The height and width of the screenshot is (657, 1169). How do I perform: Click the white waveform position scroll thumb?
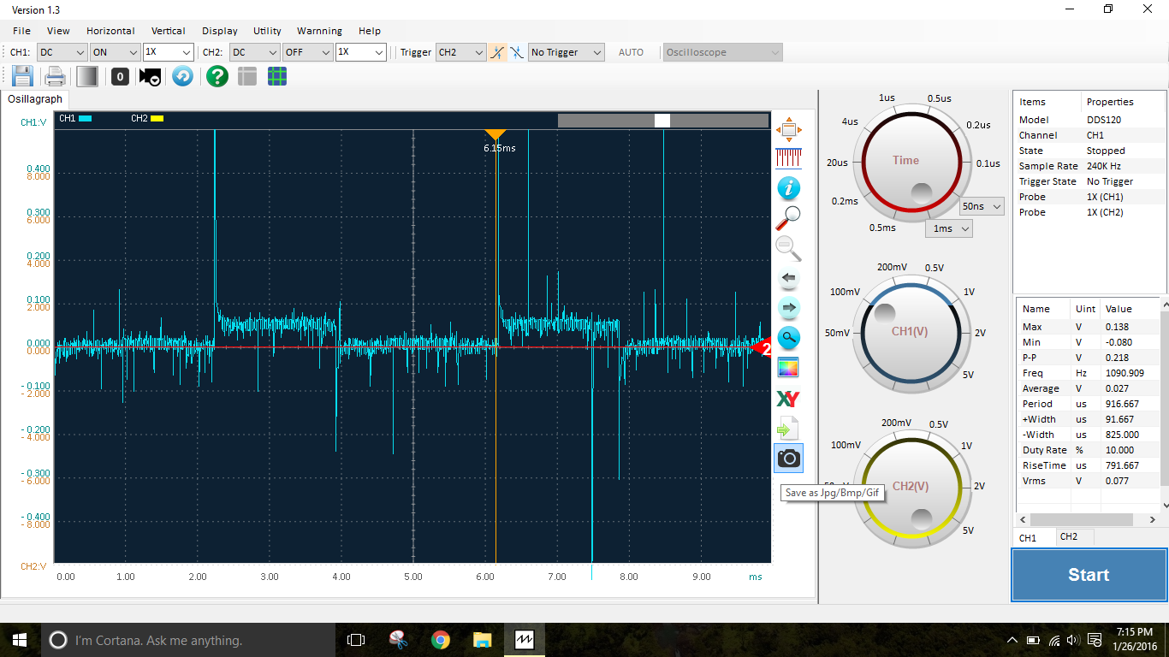(x=662, y=121)
